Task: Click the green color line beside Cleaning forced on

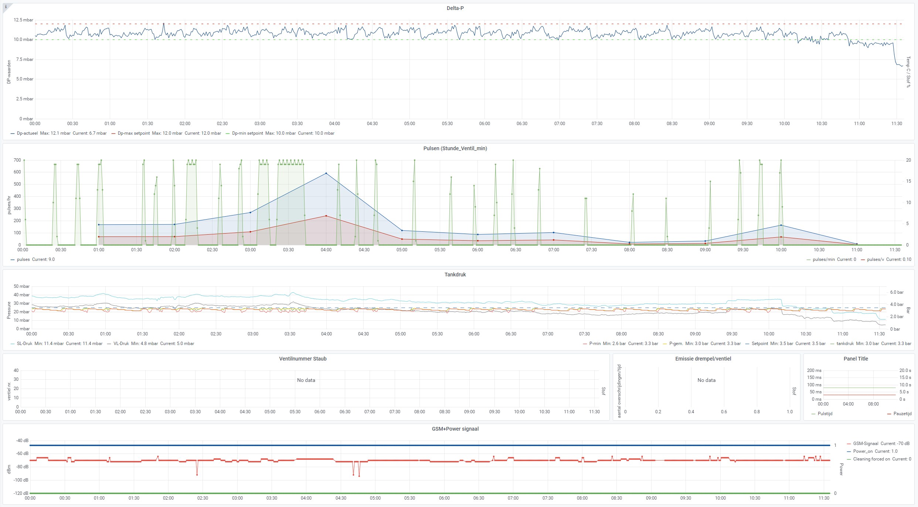Action: (x=849, y=459)
